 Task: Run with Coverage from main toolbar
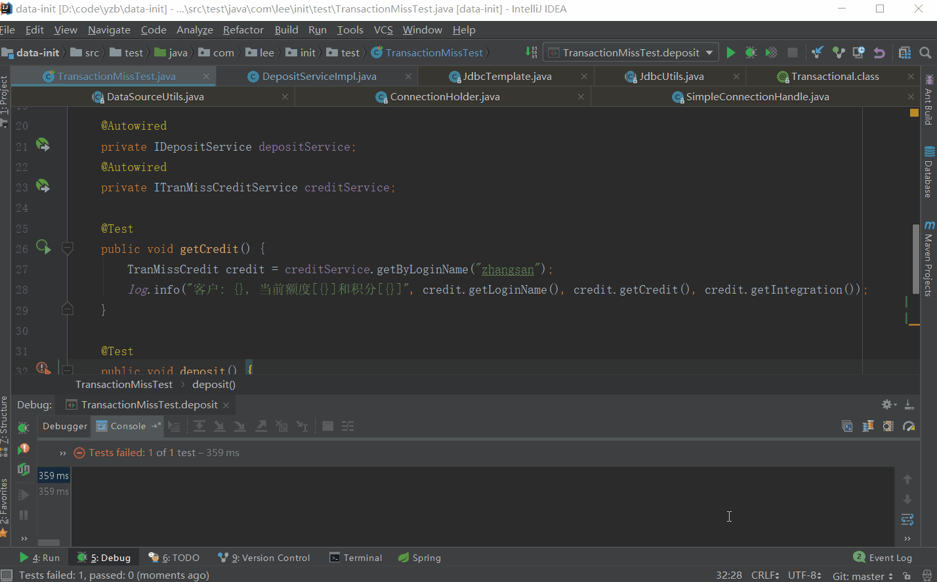point(772,53)
